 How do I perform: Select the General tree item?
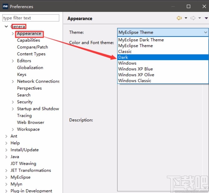coord(18,26)
